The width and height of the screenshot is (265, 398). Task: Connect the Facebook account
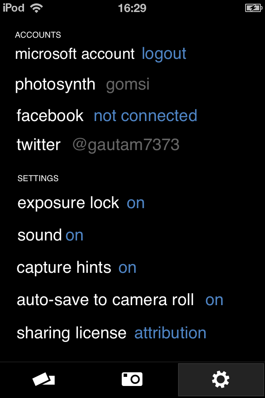click(145, 116)
